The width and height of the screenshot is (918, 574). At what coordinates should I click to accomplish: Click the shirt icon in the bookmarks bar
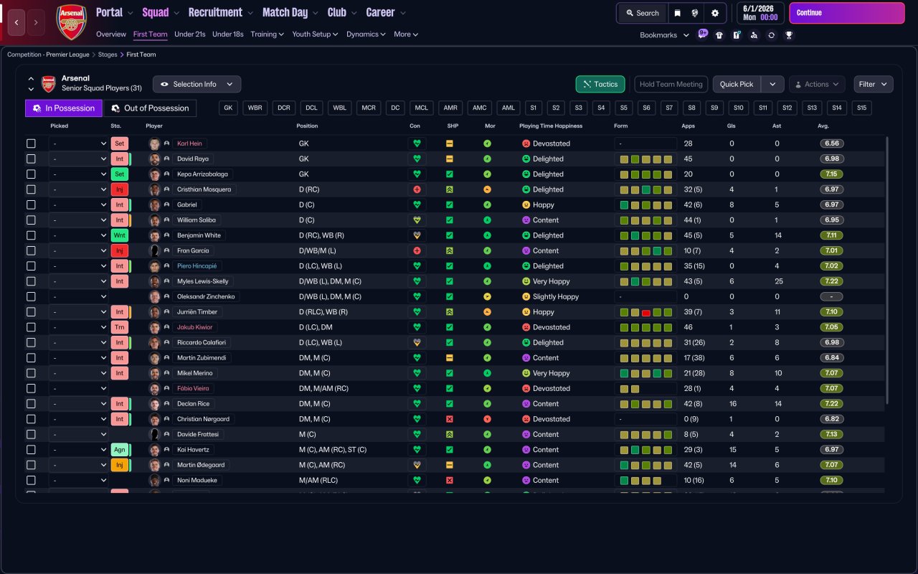tap(719, 35)
